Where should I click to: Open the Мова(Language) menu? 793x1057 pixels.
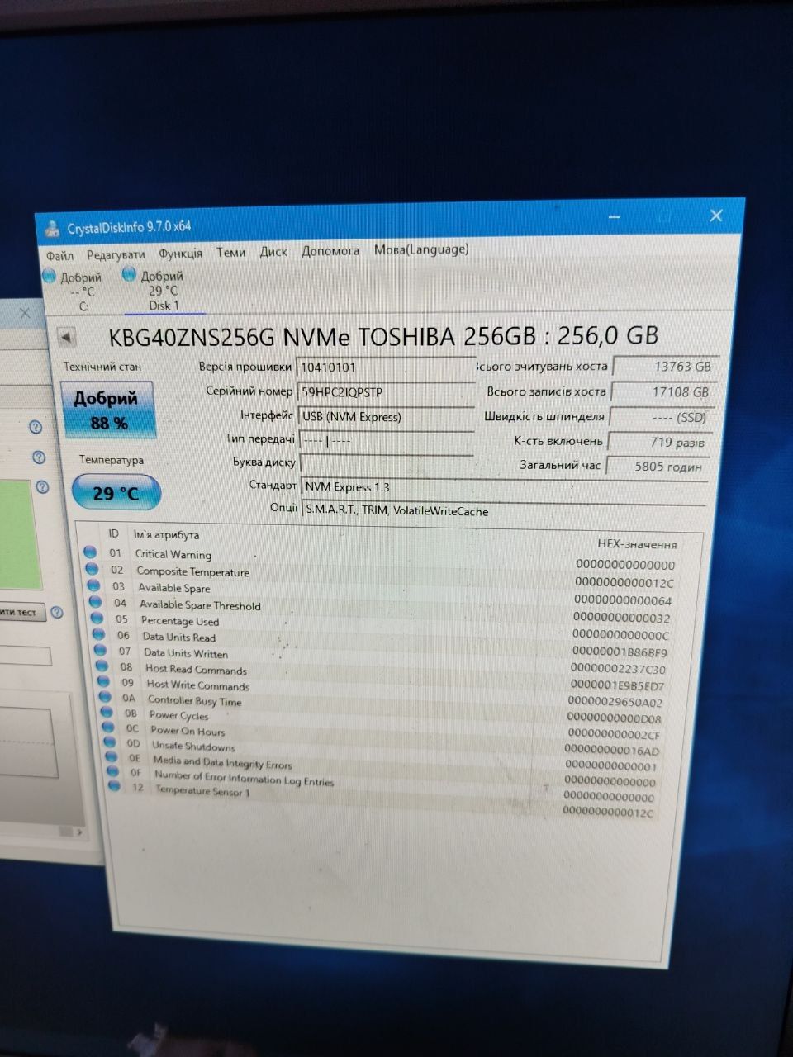coord(421,249)
